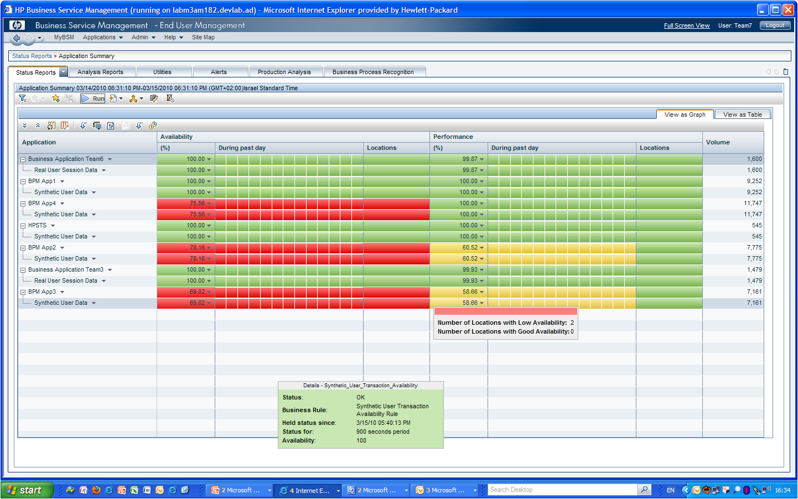This screenshot has height=499, width=798.
Task: Collapse the BPM App4 tree node
Action: click(23, 204)
